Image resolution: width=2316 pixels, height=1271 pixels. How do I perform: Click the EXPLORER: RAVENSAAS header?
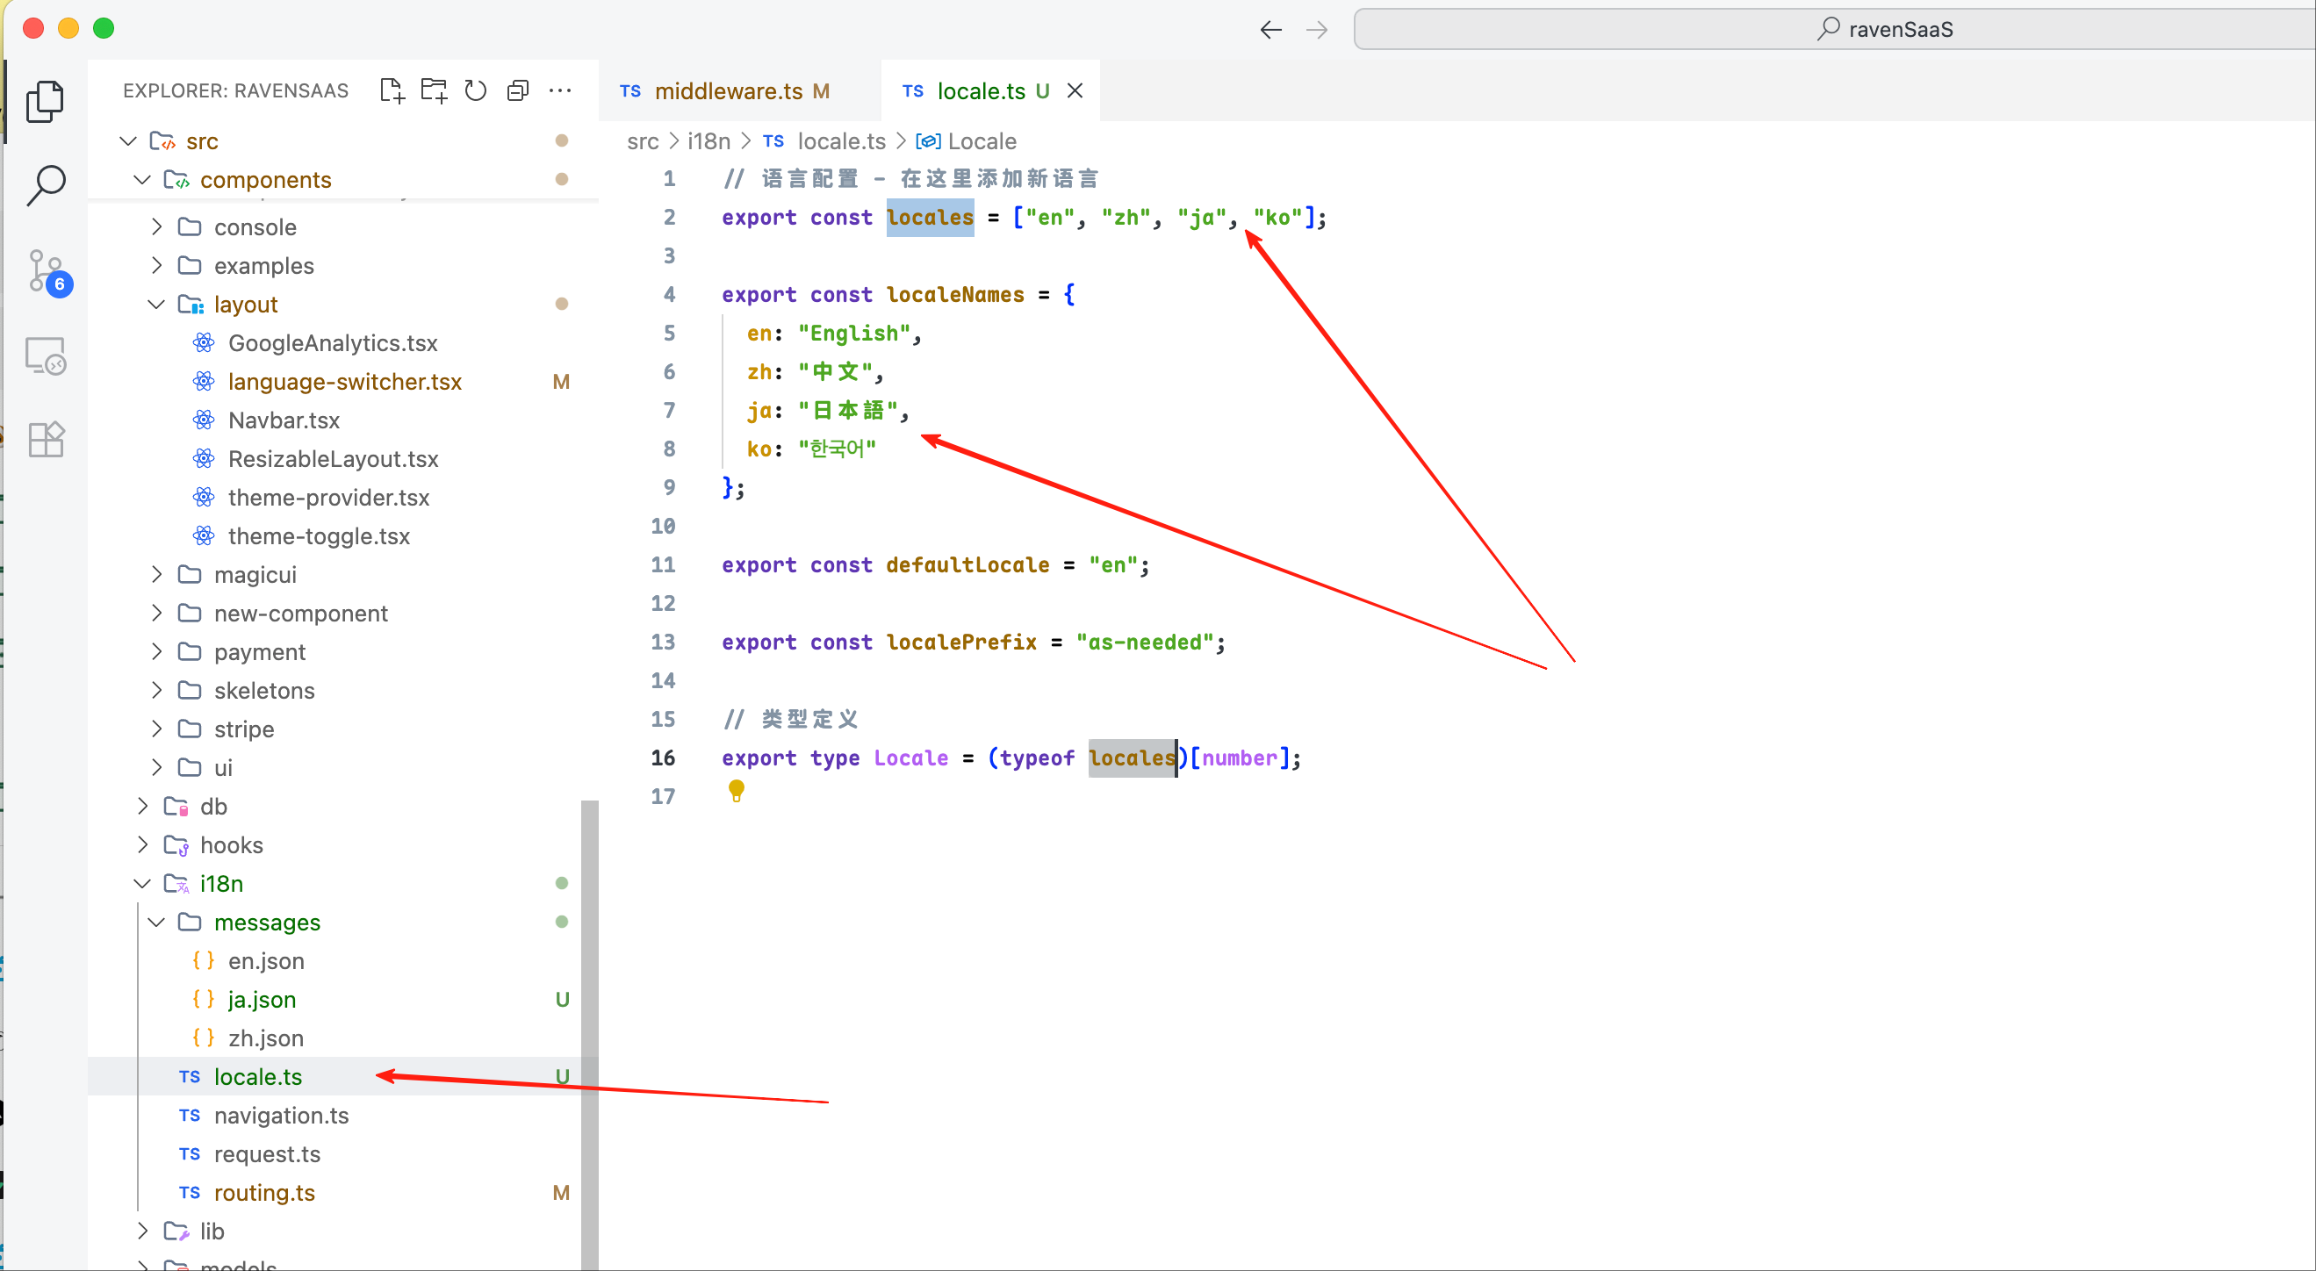point(235,90)
